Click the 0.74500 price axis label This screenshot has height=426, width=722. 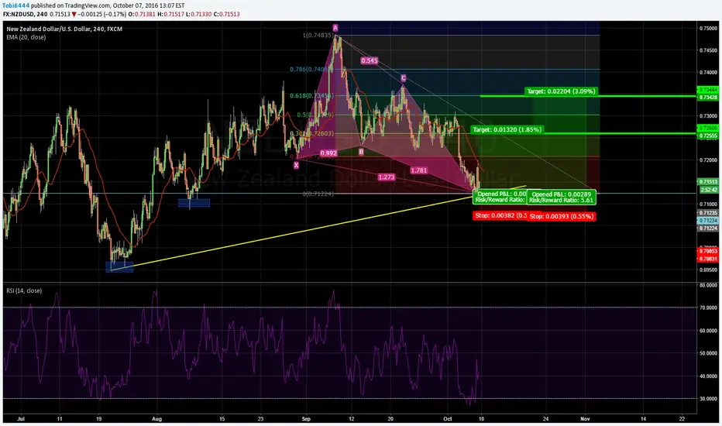[708, 50]
